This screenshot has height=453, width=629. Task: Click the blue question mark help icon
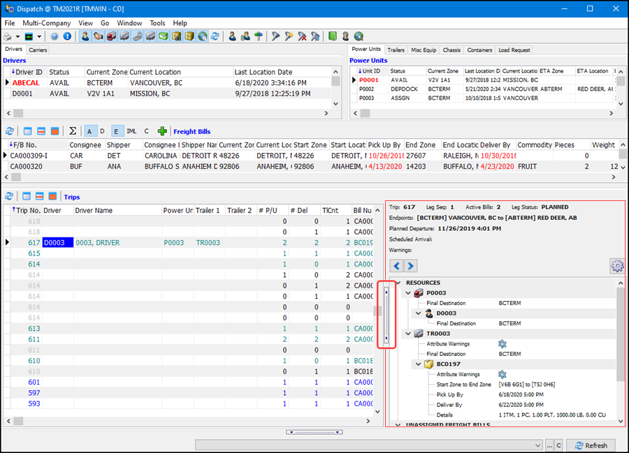55,36
